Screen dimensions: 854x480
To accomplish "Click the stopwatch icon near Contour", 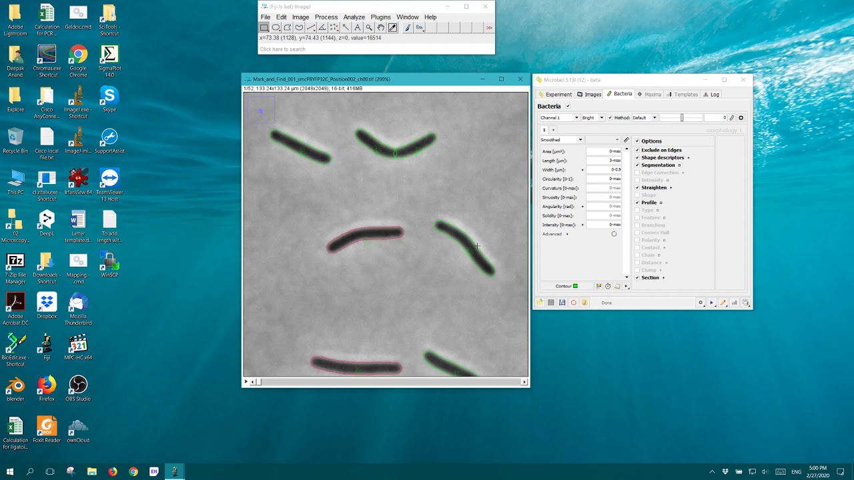I will pyautogui.click(x=608, y=286).
